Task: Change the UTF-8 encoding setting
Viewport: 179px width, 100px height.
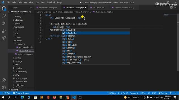Action: (x=143, y=93)
